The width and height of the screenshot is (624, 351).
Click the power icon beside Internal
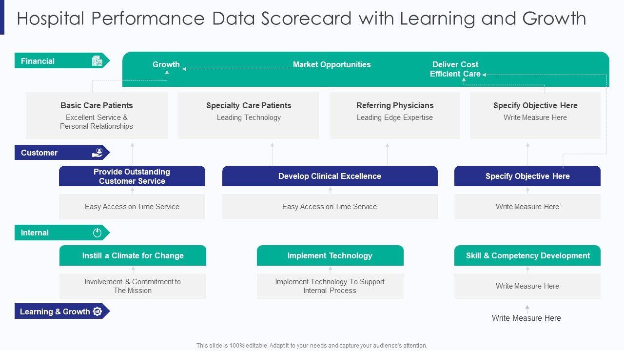[97, 233]
